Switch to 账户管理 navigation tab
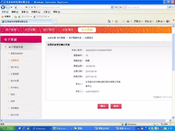The image size is (175, 131). pyautogui.click(x=11, y=30)
